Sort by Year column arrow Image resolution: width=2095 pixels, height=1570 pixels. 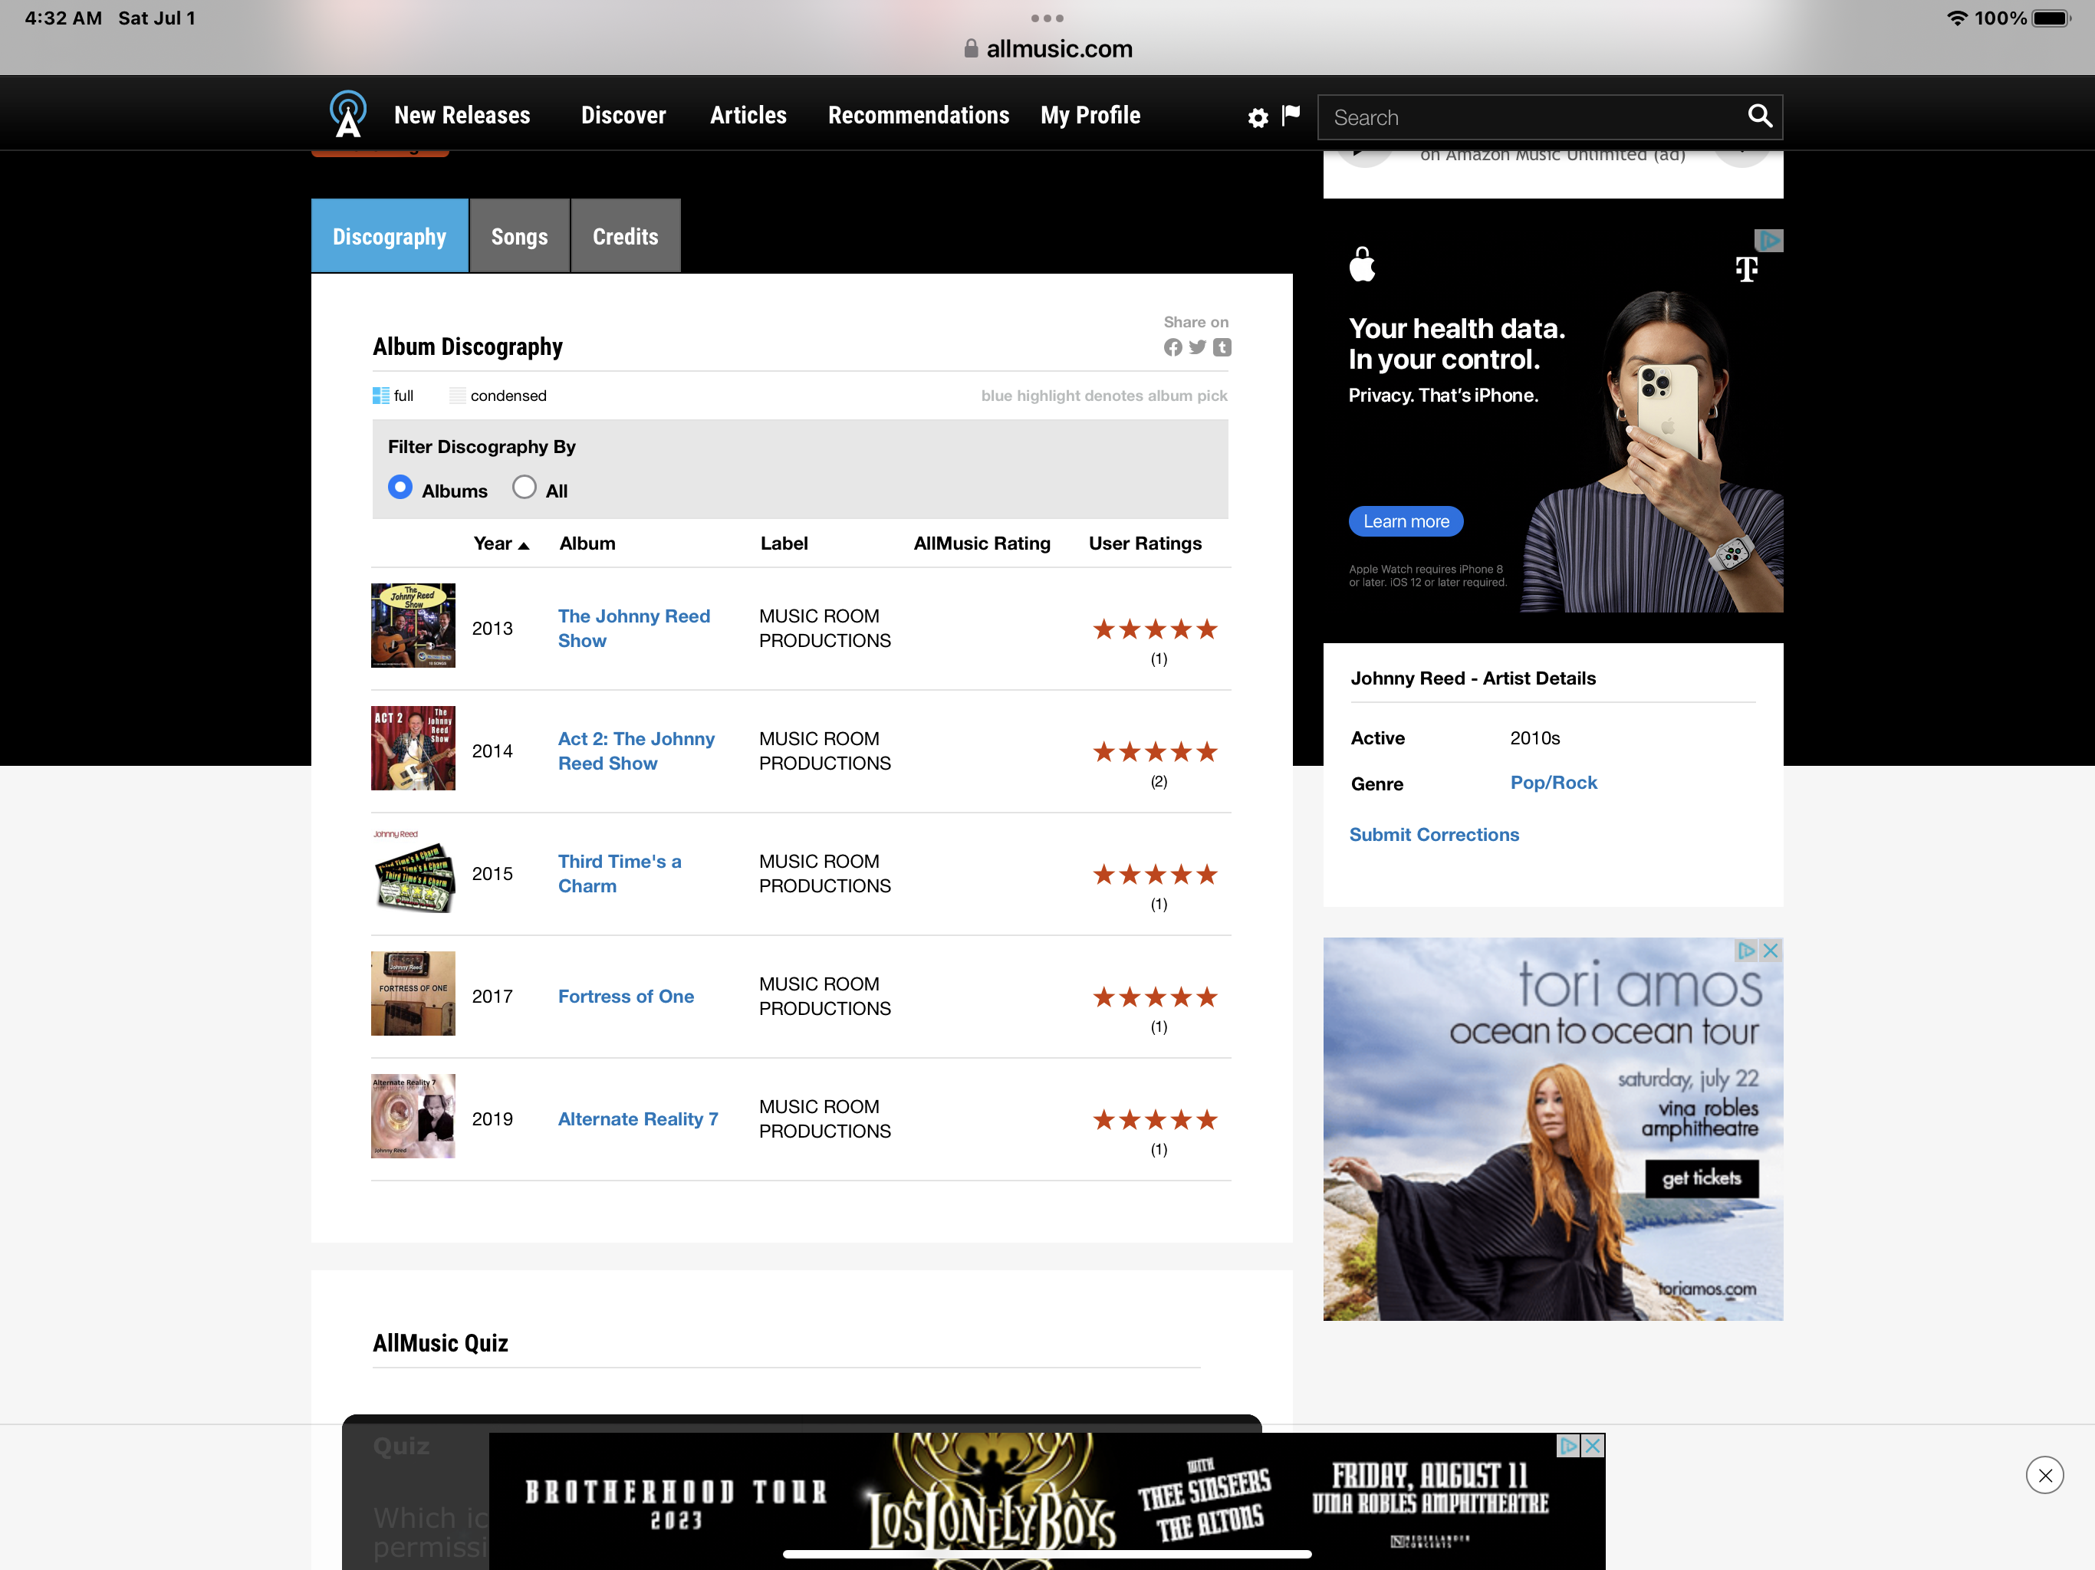(524, 545)
